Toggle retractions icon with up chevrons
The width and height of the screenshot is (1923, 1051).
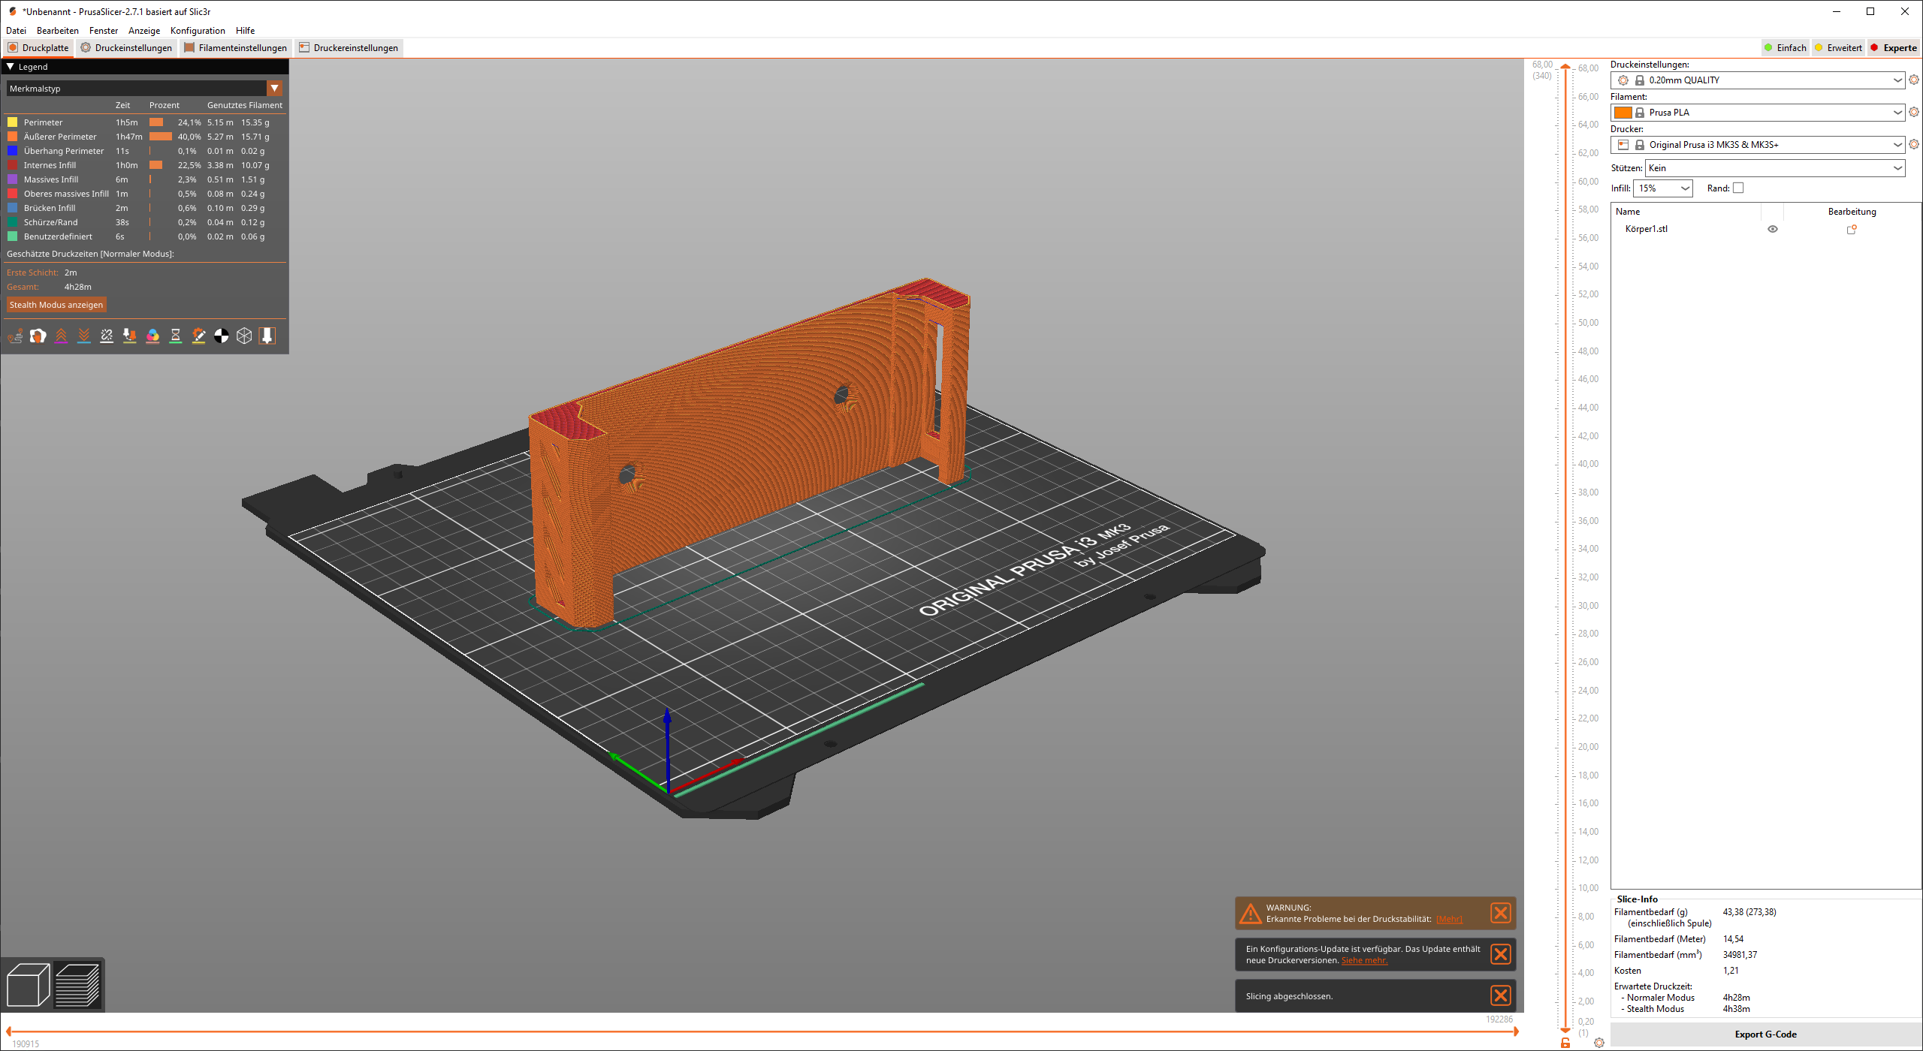pyautogui.click(x=61, y=336)
